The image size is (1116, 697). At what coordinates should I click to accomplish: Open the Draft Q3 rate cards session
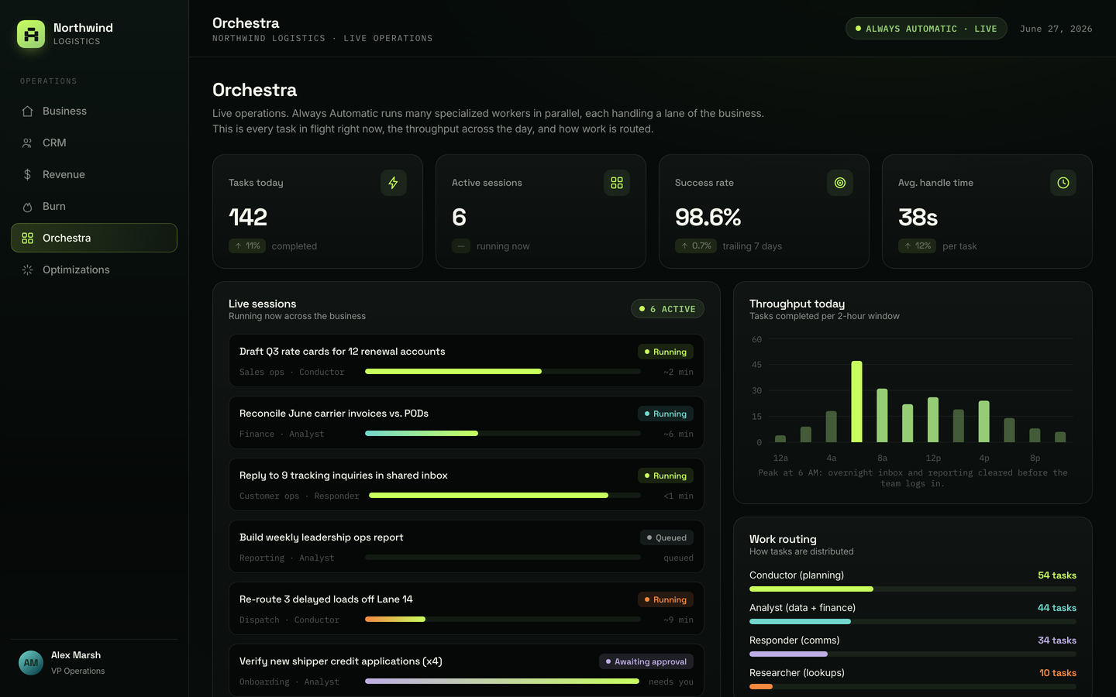(x=467, y=361)
